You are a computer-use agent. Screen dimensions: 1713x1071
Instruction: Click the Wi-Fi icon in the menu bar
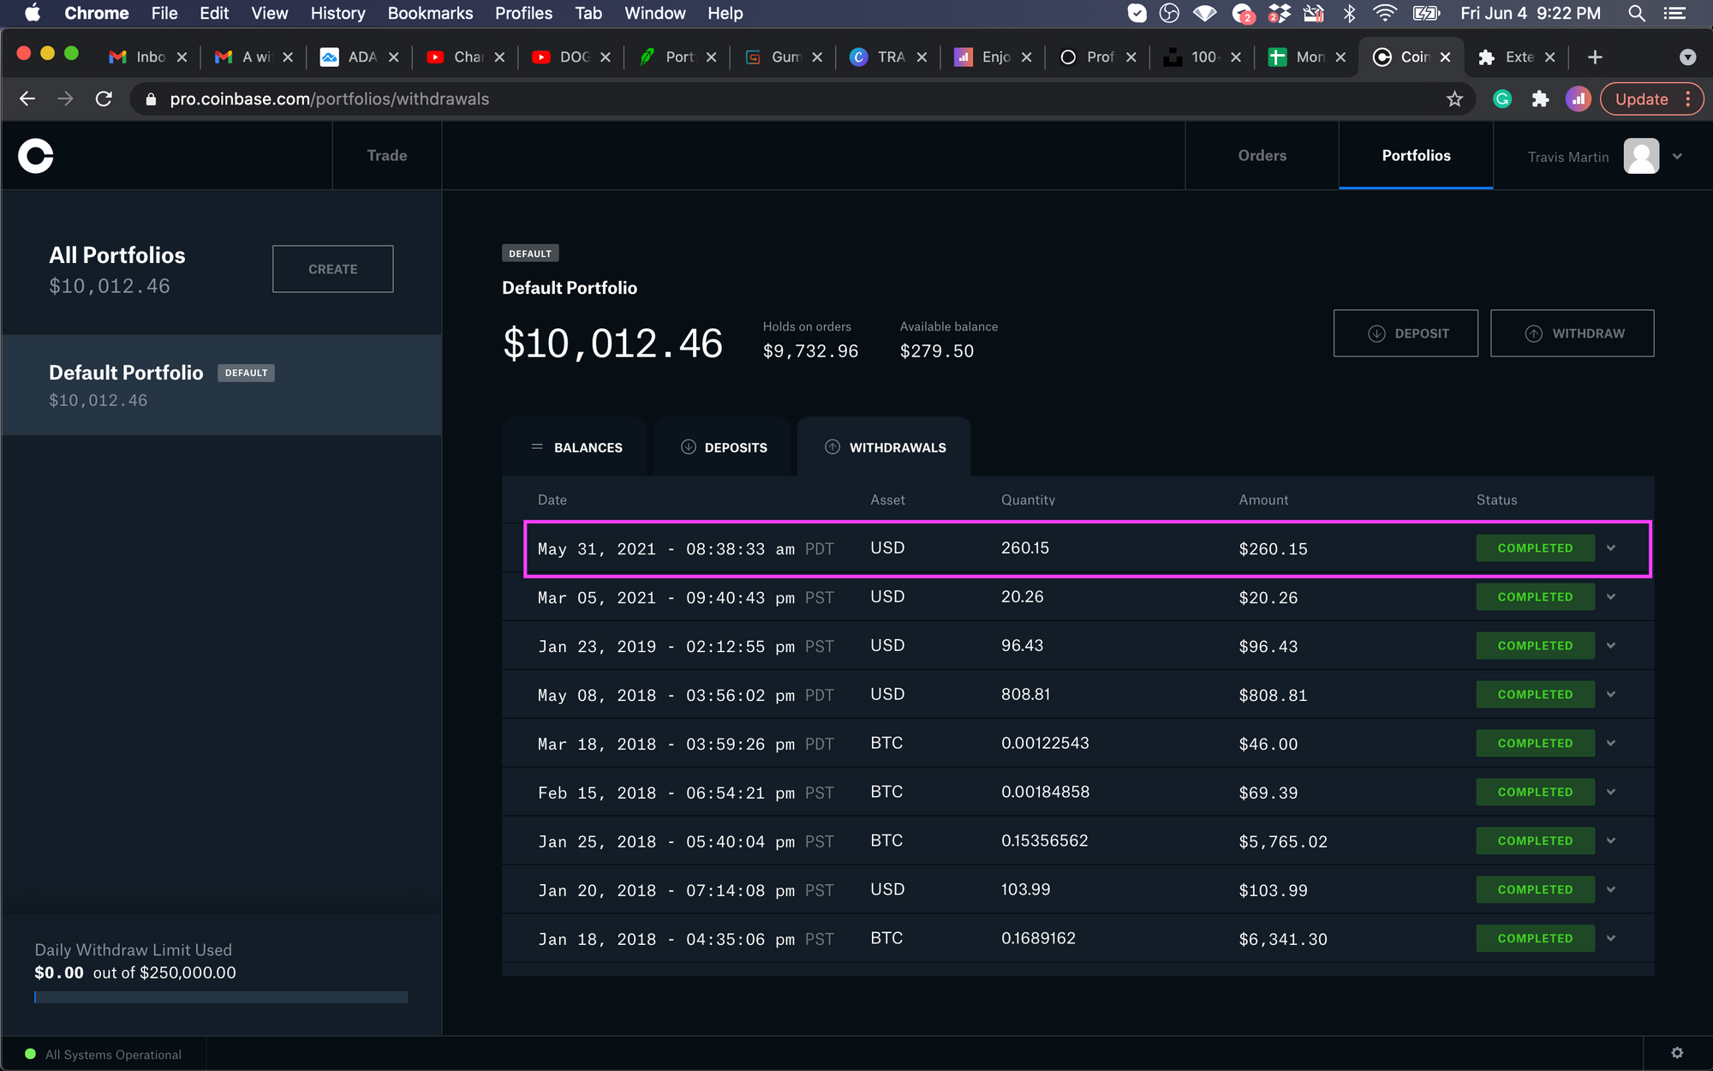tap(1384, 13)
